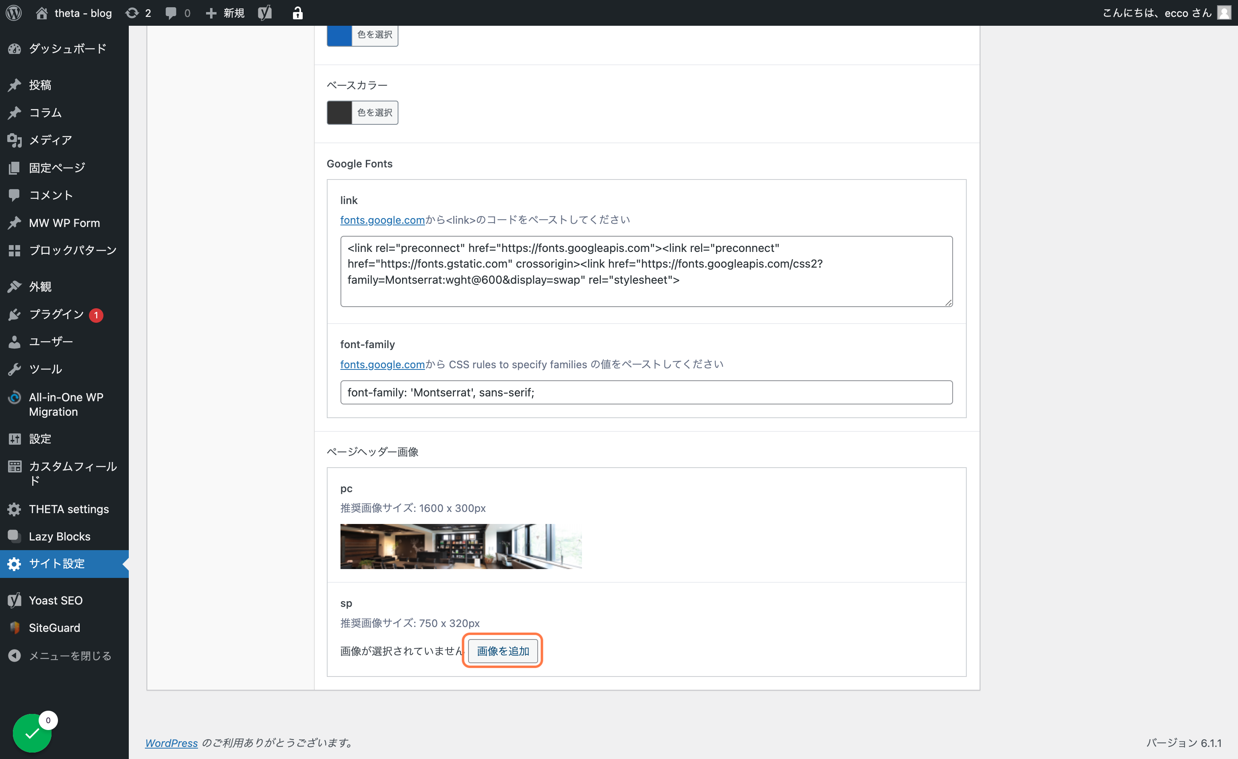Viewport: 1238px width, 759px height.
Task: Open the comments bubble in the admin bar
Action: [x=171, y=13]
